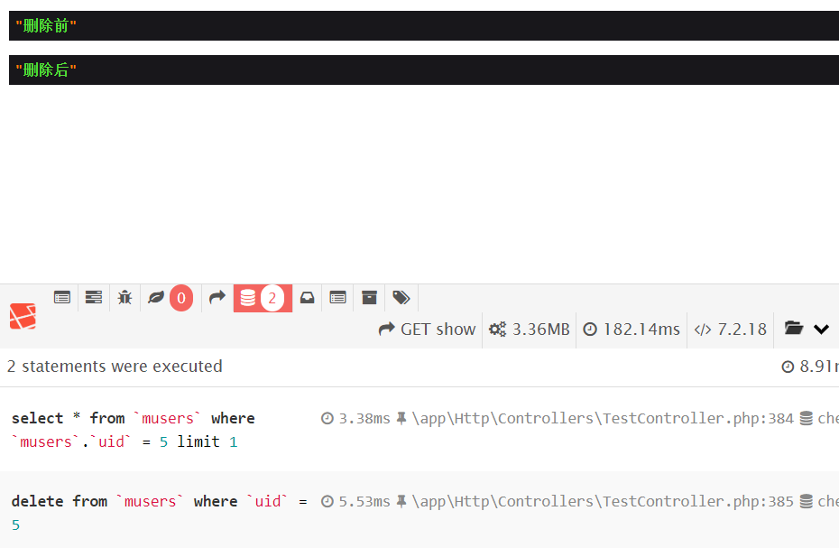This screenshot has width=839, height=548.
Task: Click the 182.14ms request duration indicator
Action: 632,329
